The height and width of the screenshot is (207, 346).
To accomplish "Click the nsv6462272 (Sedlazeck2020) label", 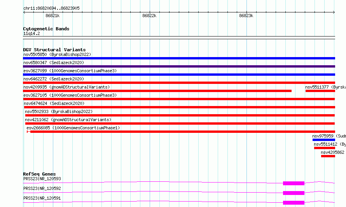I will (x=54, y=79).
